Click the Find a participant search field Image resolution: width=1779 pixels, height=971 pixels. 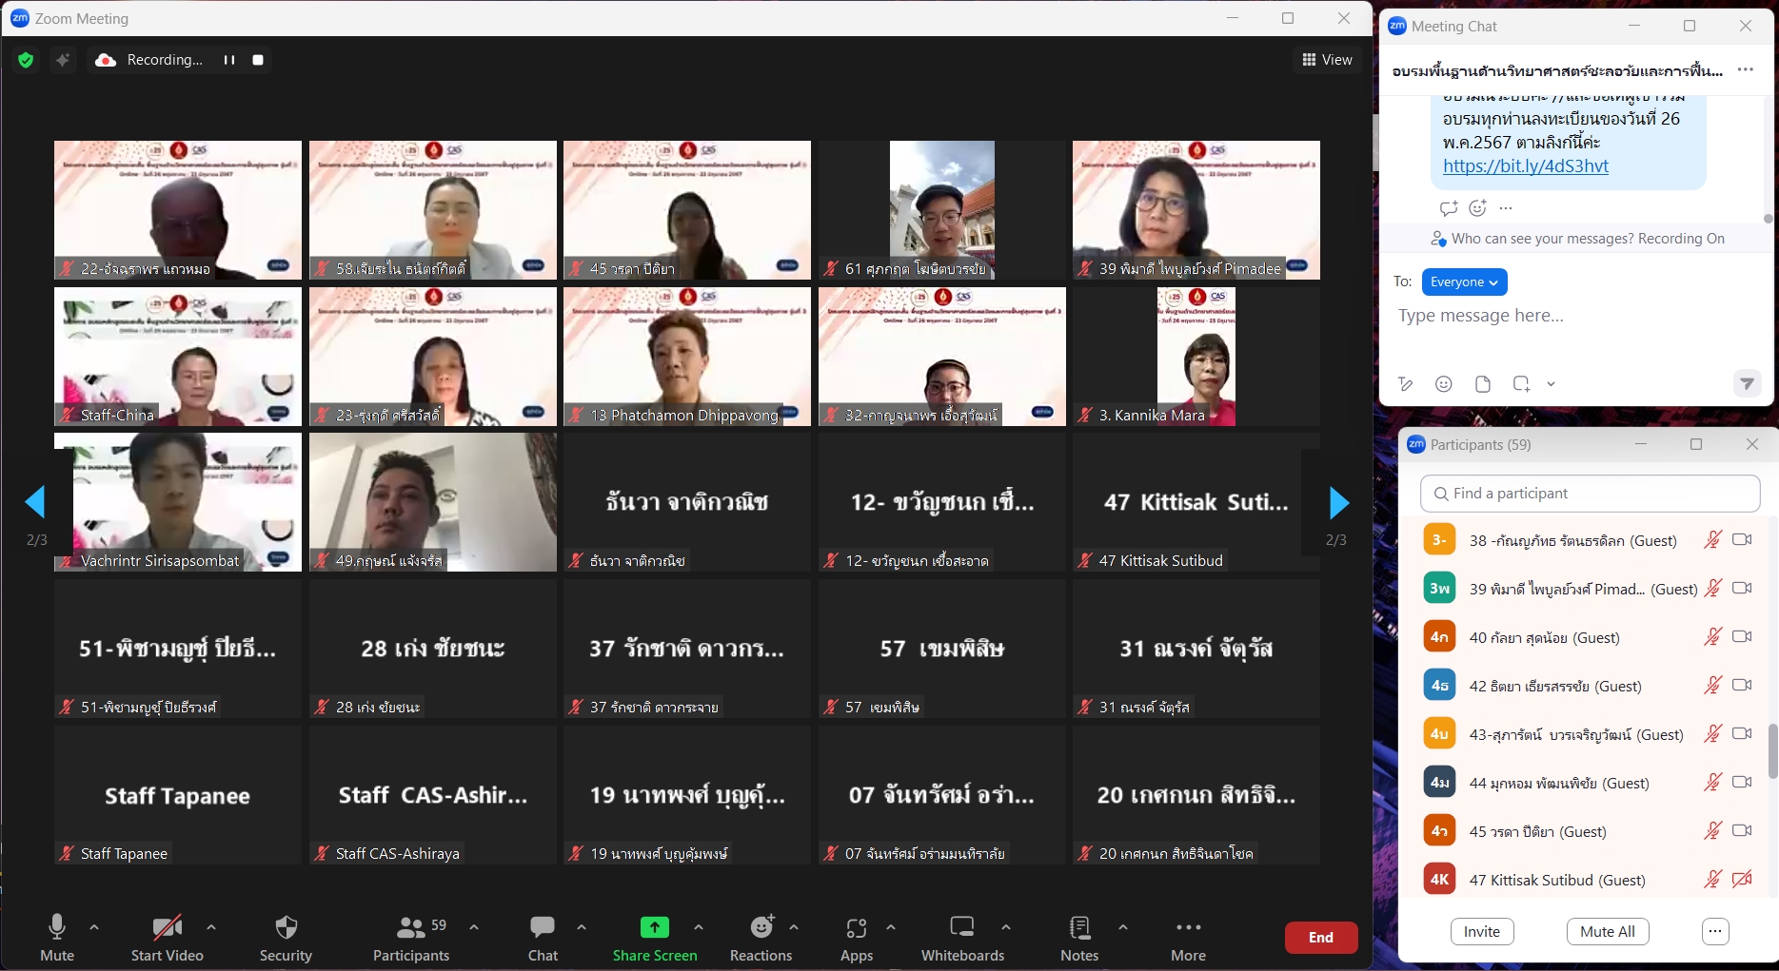1590,494
